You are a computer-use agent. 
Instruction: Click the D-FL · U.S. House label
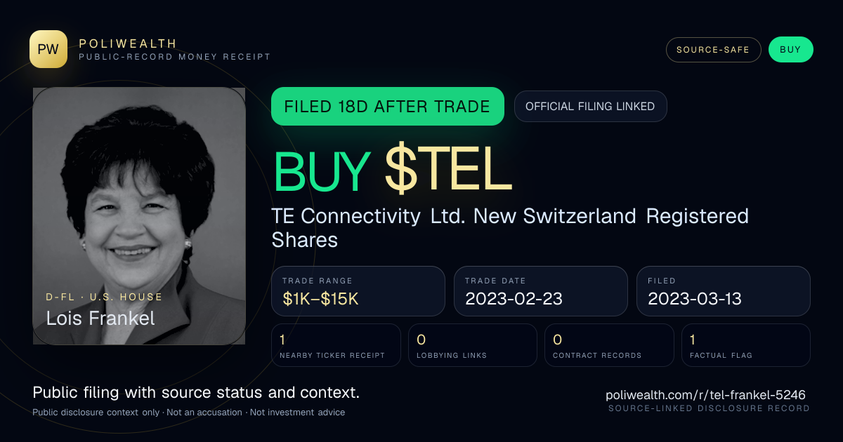[x=105, y=297]
